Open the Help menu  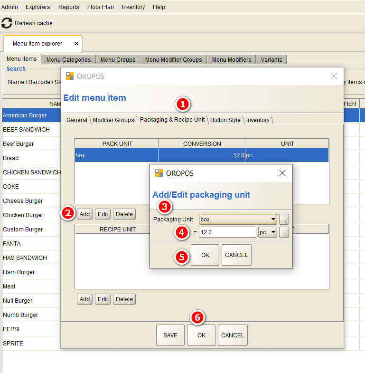coord(159,7)
